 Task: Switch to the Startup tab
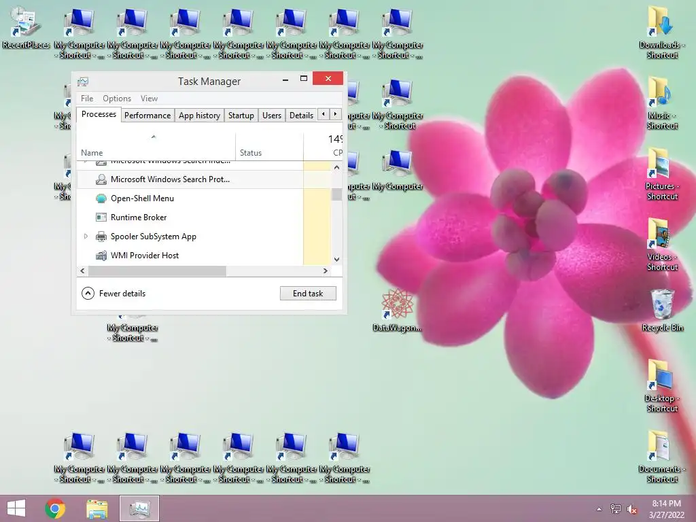point(241,116)
